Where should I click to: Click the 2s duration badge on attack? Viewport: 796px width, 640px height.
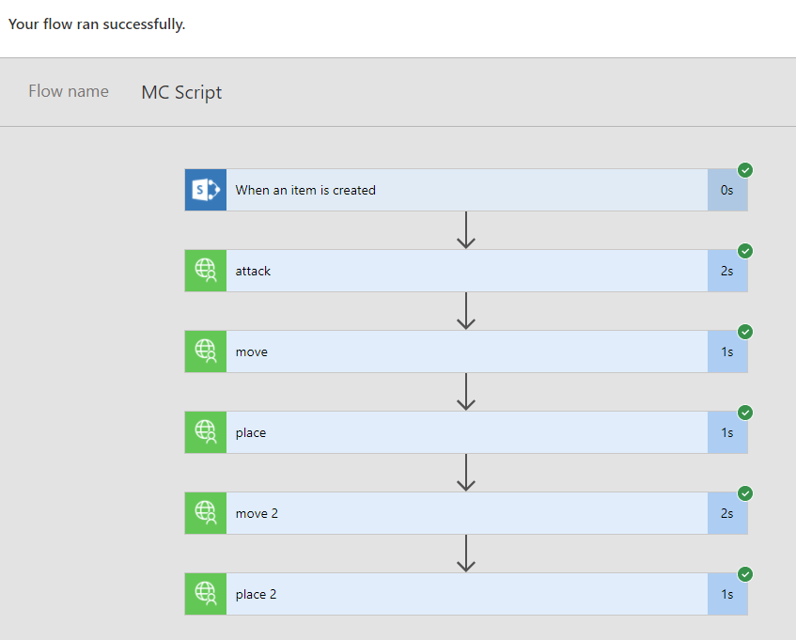726,271
